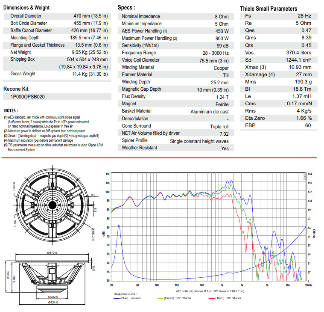324x312 pixels.
Task: Select note (3) Xmax formula text
Action: [52, 136]
